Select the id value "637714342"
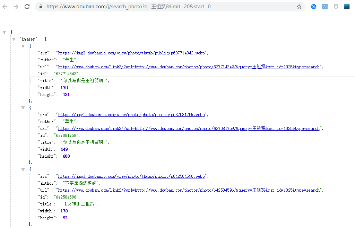Screen dimensions: 355x228 tap(66, 74)
